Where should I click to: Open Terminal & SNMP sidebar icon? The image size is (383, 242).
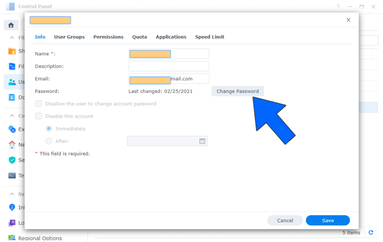12,175
